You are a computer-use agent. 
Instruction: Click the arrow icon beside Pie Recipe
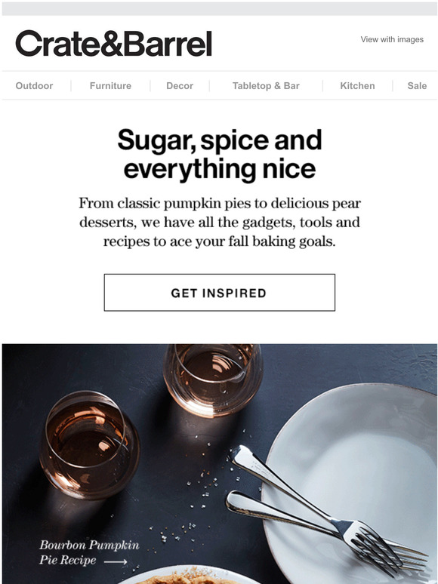[x=116, y=561]
